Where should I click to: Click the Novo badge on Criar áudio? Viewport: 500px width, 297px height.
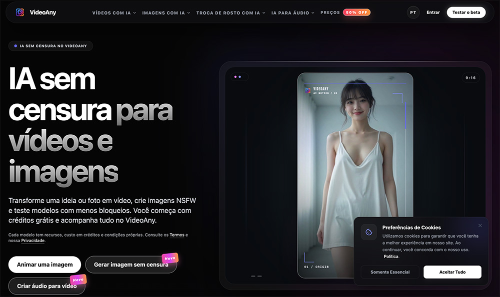(78, 280)
